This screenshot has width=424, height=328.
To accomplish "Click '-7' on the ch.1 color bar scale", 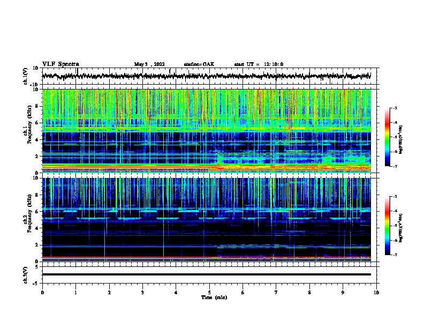I will pyautogui.click(x=395, y=166).
